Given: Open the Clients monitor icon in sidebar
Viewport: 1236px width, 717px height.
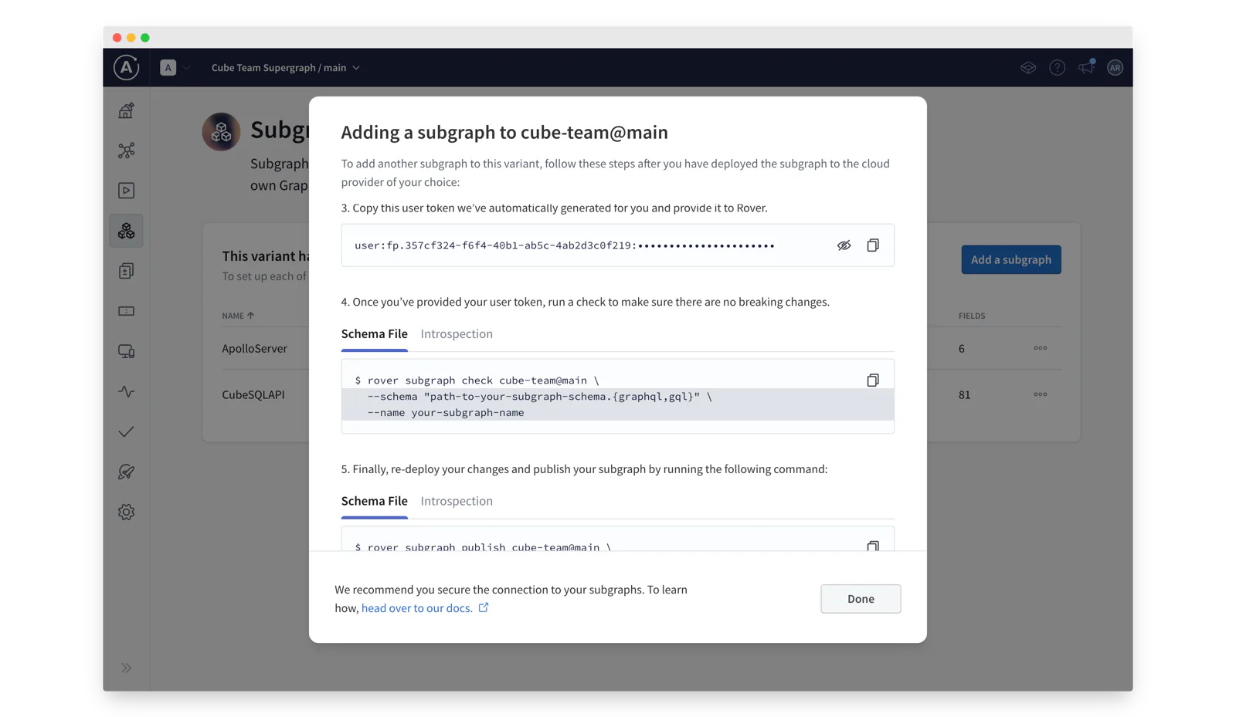Looking at the screenshot, I should pos(126,351).
